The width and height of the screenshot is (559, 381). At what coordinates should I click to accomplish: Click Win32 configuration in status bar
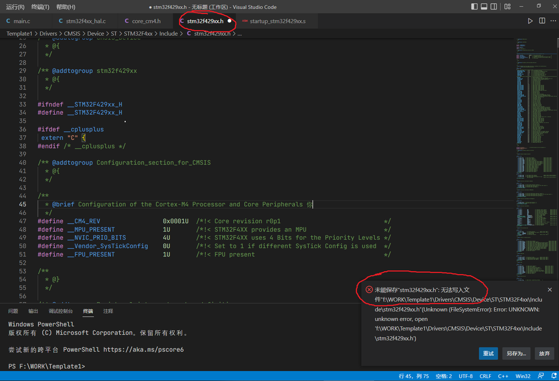pyautogui.click(x=523, y=376)
